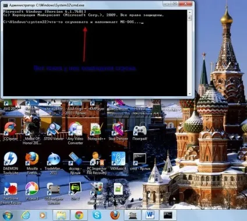Image resolution: width=247 pixels, height=221 pixels.
Task: Switch to Word in the taskbar
Action: [x=150, y=215]
